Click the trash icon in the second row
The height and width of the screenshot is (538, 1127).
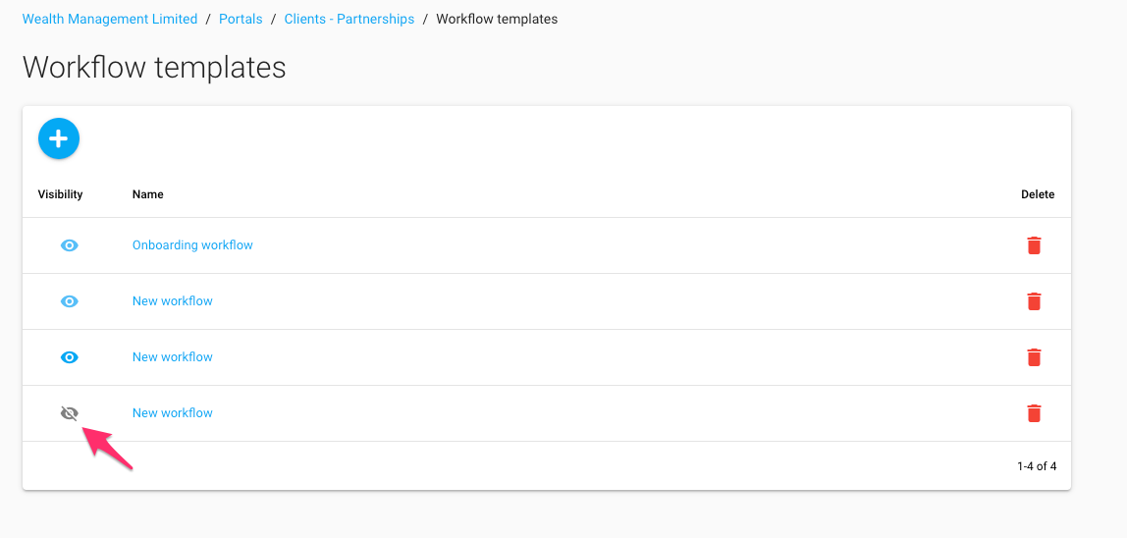click(x=1034, y=301)
